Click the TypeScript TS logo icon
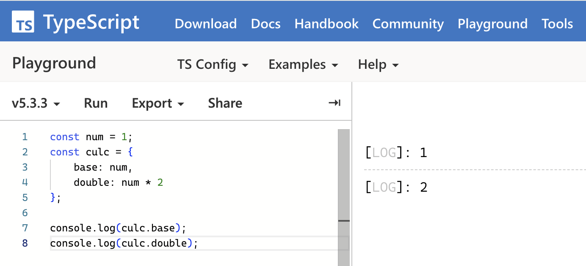The width and height of the screenshot is (586, 266). click(23, 22)
